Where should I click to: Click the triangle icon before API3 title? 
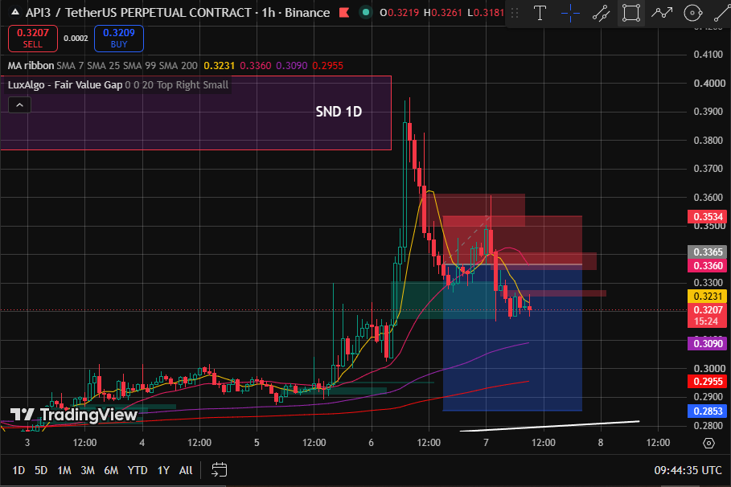click(x=15, y=12)
